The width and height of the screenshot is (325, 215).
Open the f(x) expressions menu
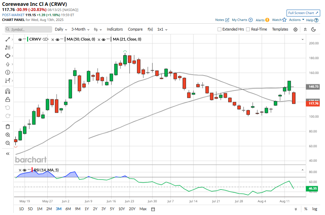coord(150,29)
